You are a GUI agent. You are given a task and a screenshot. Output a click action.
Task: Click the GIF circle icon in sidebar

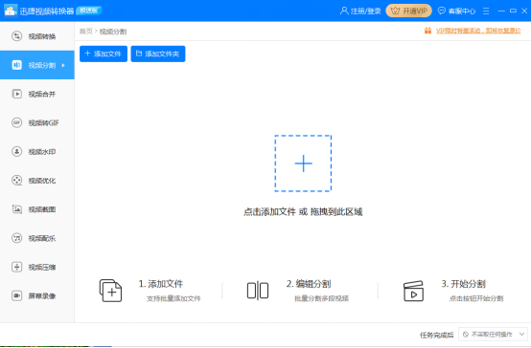tap(16, 122)
